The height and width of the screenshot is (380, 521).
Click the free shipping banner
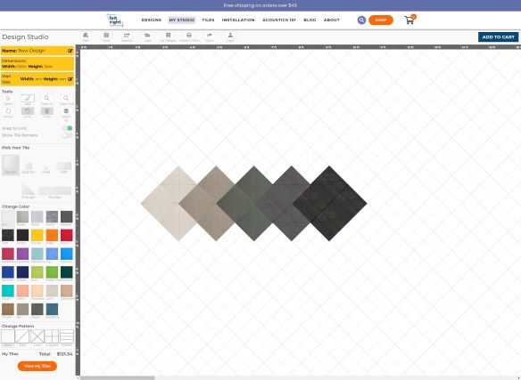coord(260,5)
